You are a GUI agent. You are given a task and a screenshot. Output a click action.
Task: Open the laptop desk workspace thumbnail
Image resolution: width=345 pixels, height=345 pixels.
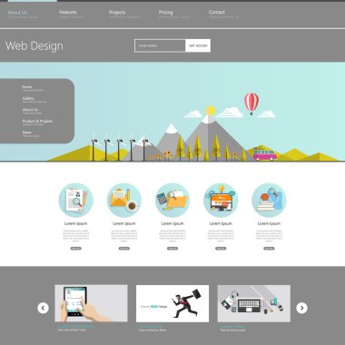pyautogui.click(x=254, y=303)
